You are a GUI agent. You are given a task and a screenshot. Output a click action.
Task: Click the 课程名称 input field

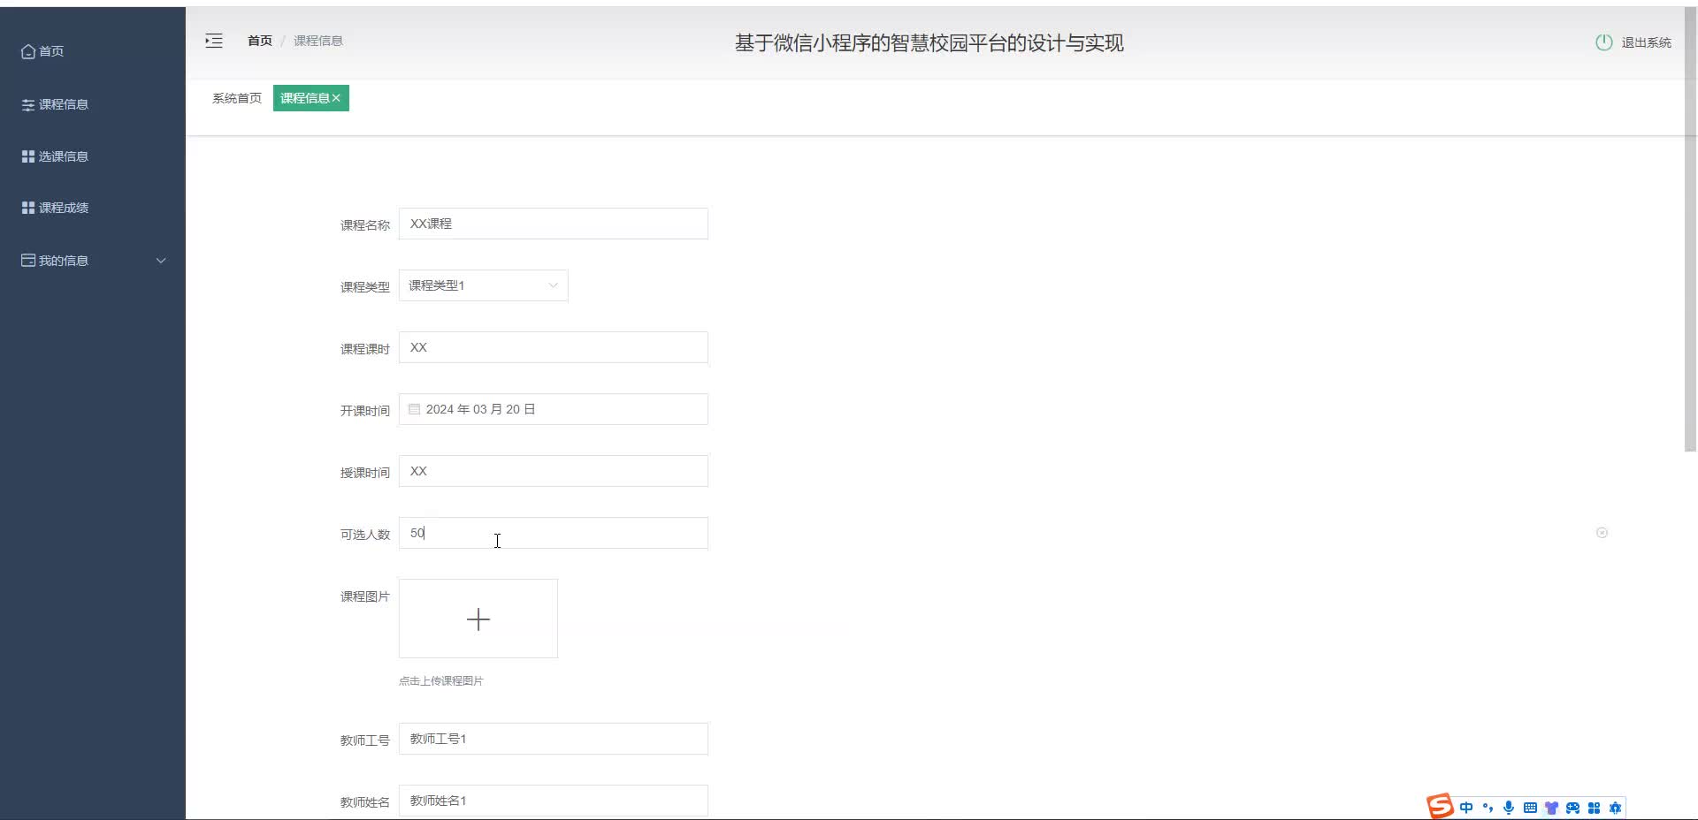pyautogui.click(x=554, y=224)
